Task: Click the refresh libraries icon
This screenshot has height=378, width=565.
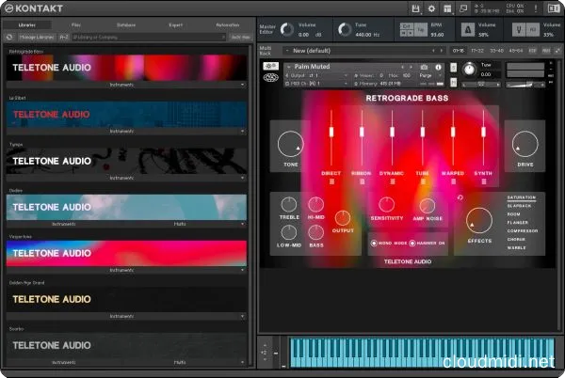Action: 9,37
